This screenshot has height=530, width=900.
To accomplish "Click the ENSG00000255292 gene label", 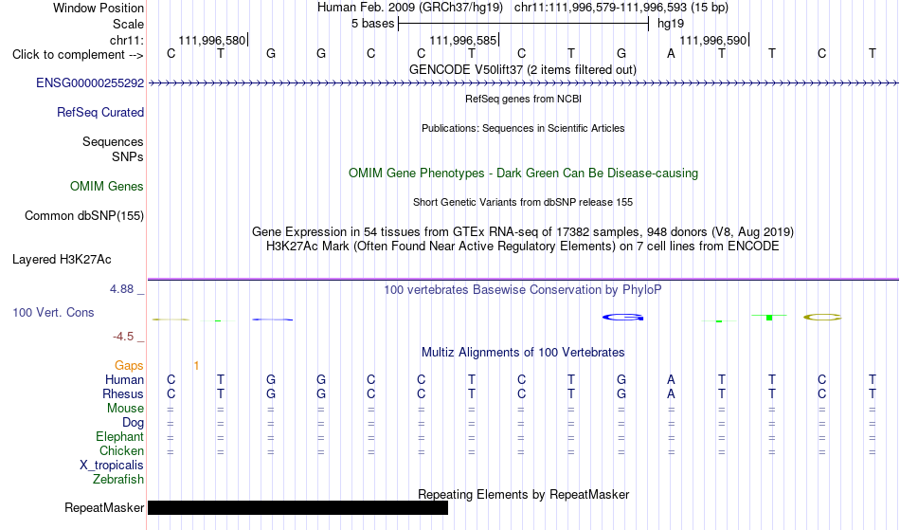I will coord(90,83).
